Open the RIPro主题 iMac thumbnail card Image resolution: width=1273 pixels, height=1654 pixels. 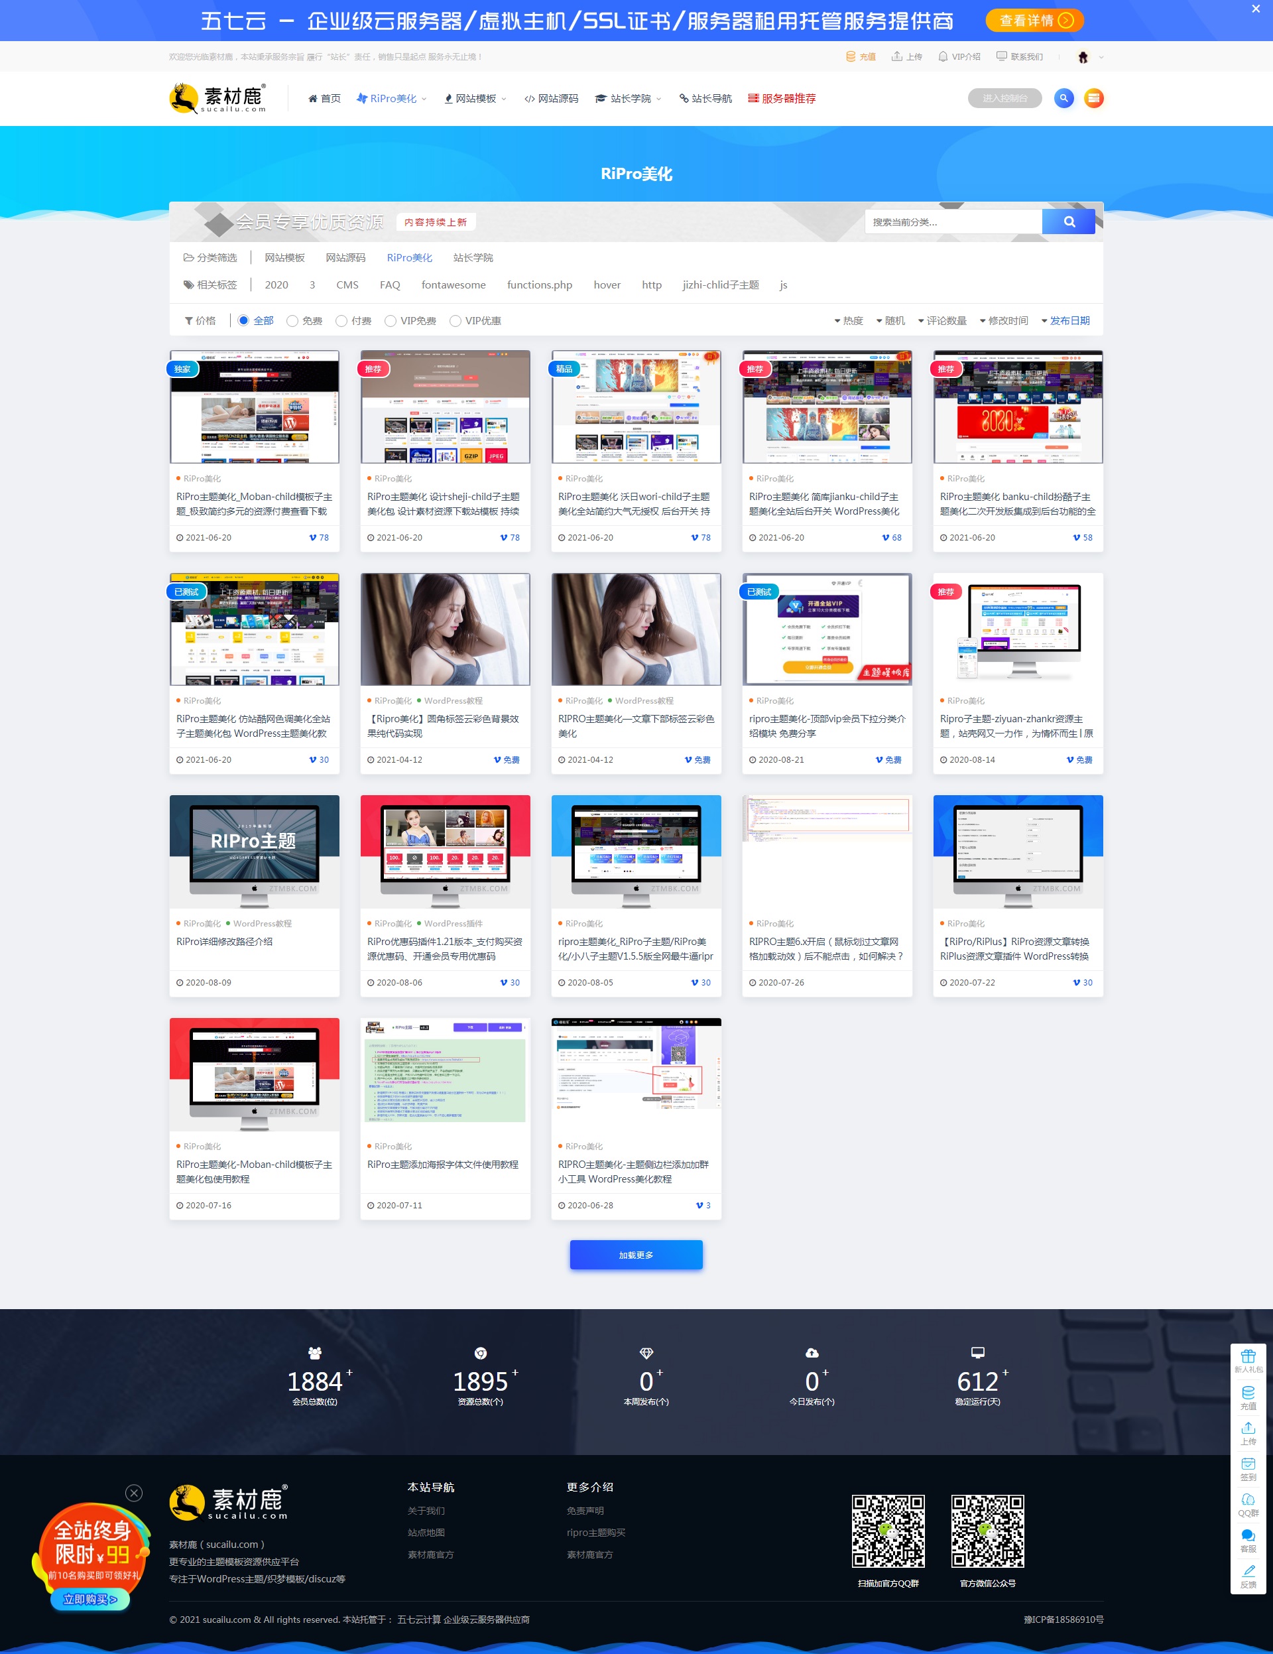pos(255,852)
